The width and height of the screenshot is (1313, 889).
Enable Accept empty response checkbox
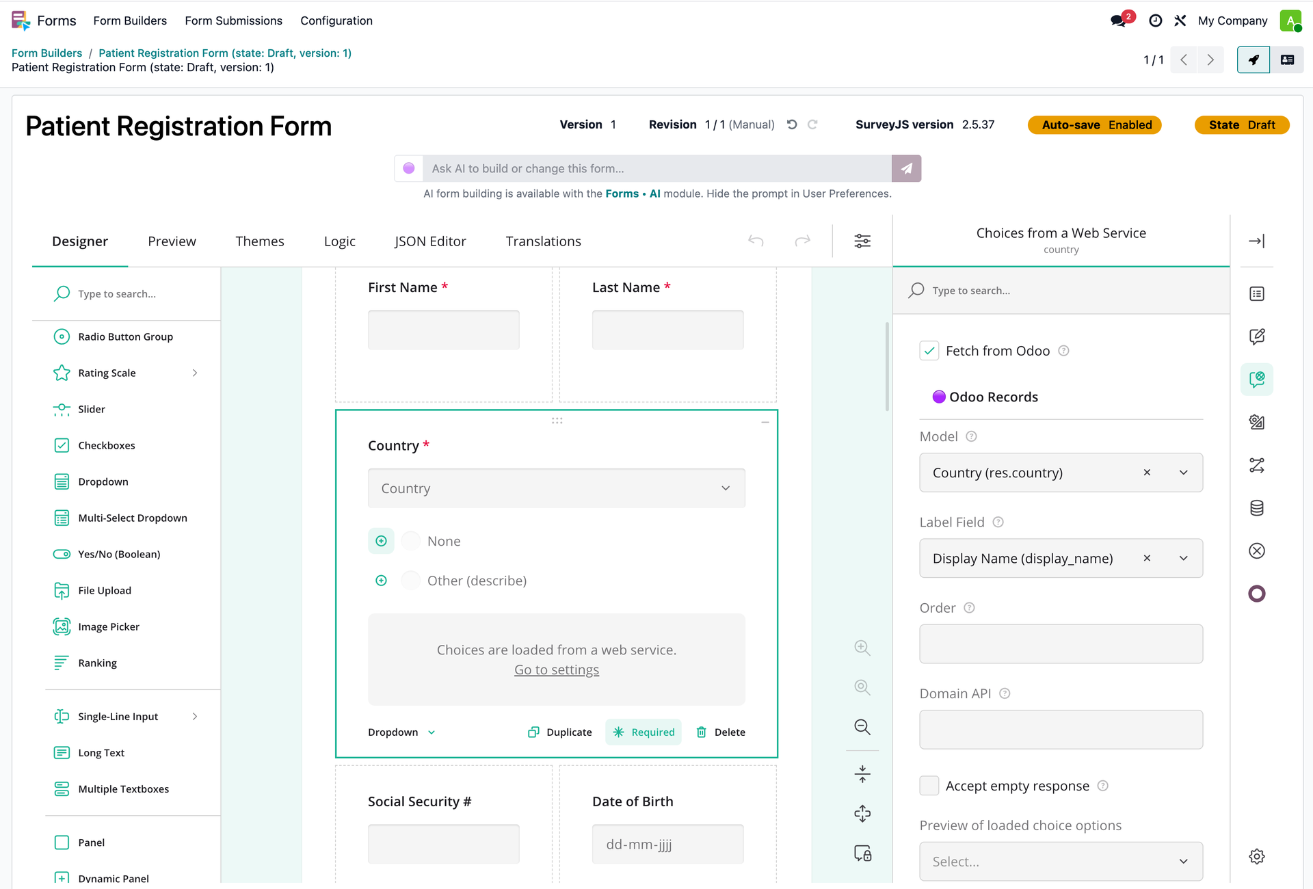929,786
